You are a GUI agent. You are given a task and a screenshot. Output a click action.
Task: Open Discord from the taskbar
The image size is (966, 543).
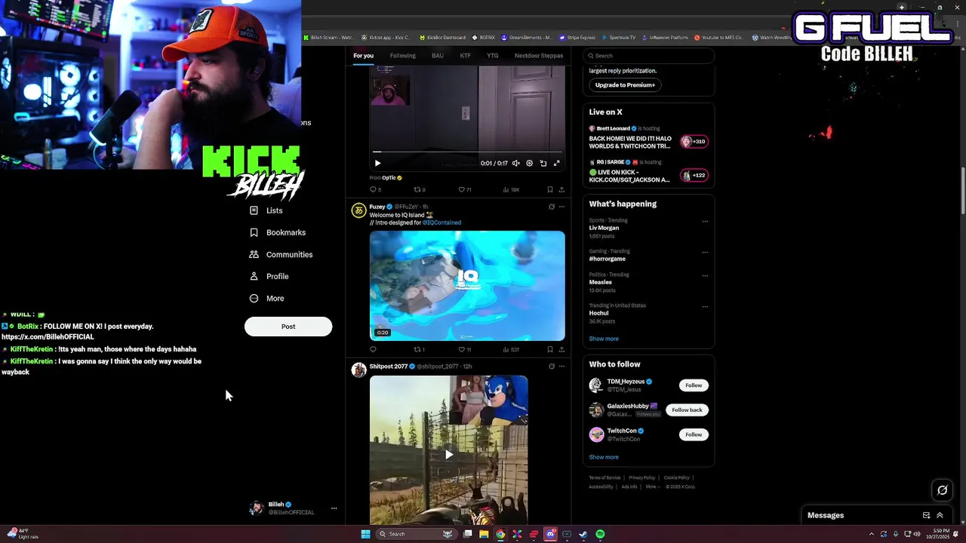pos(551,534)
